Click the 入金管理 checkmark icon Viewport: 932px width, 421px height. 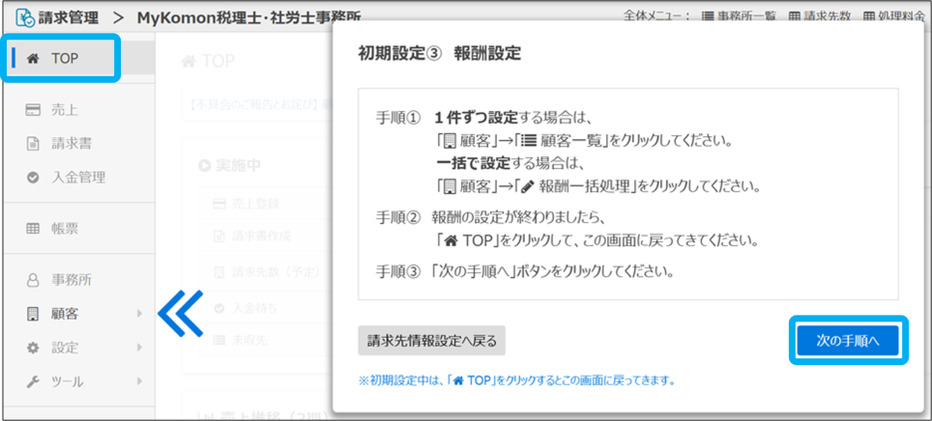pos(32,177)
